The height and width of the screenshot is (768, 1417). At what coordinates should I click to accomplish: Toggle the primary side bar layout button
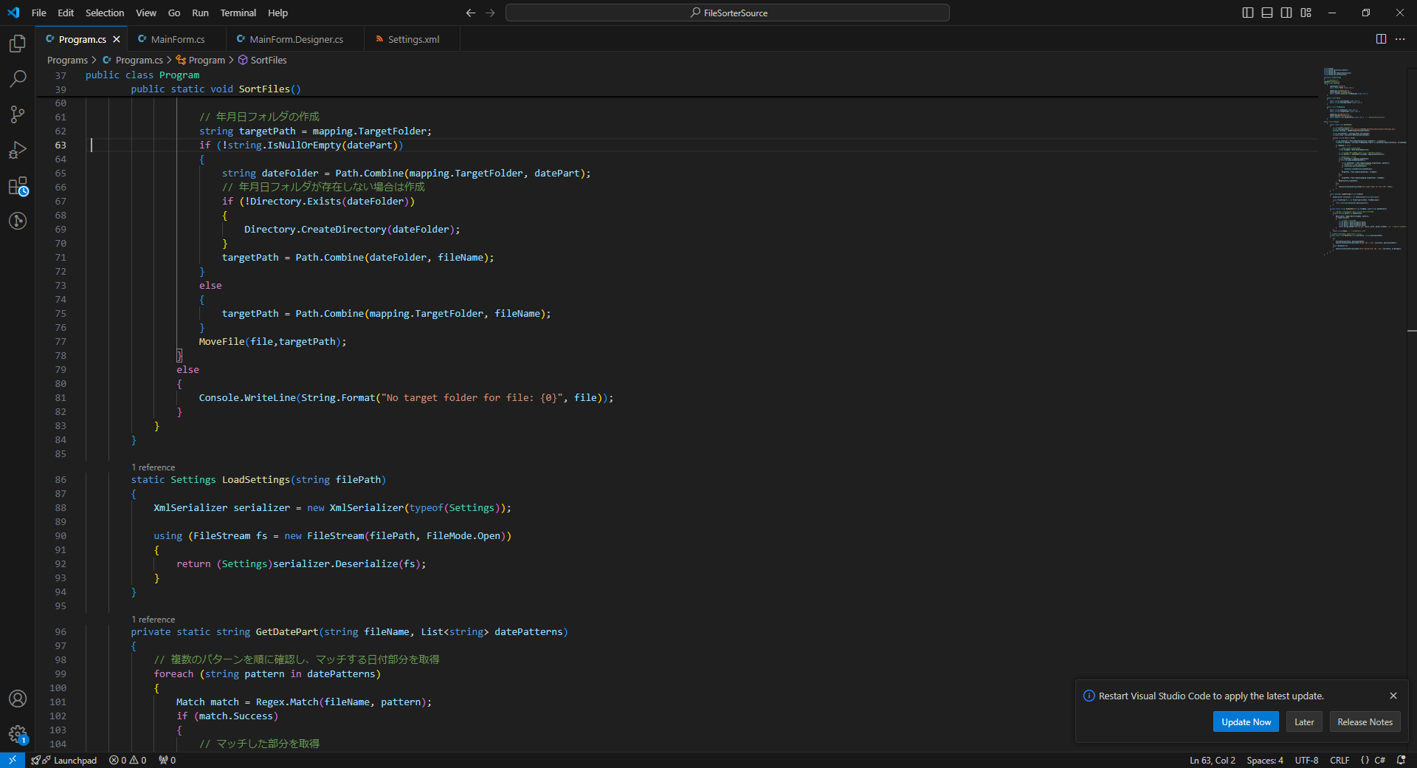[1248, 13]
